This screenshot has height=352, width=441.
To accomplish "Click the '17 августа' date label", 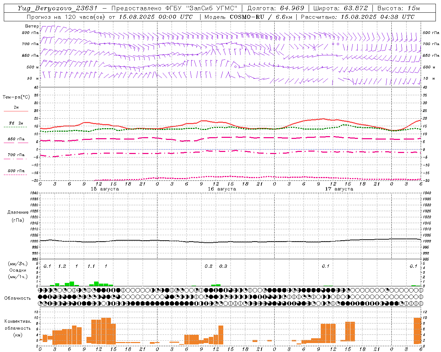I will click(339, 189).
